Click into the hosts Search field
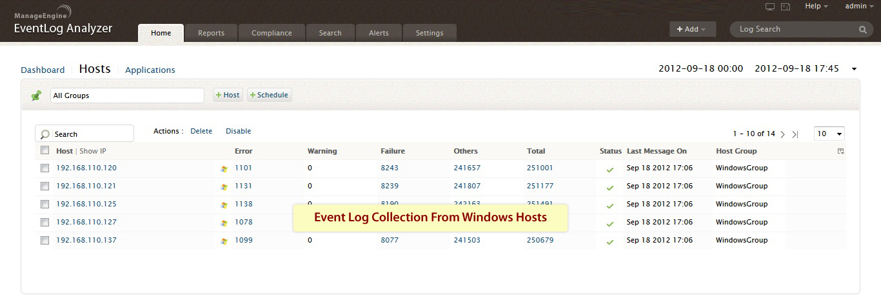 click(90, 134)
